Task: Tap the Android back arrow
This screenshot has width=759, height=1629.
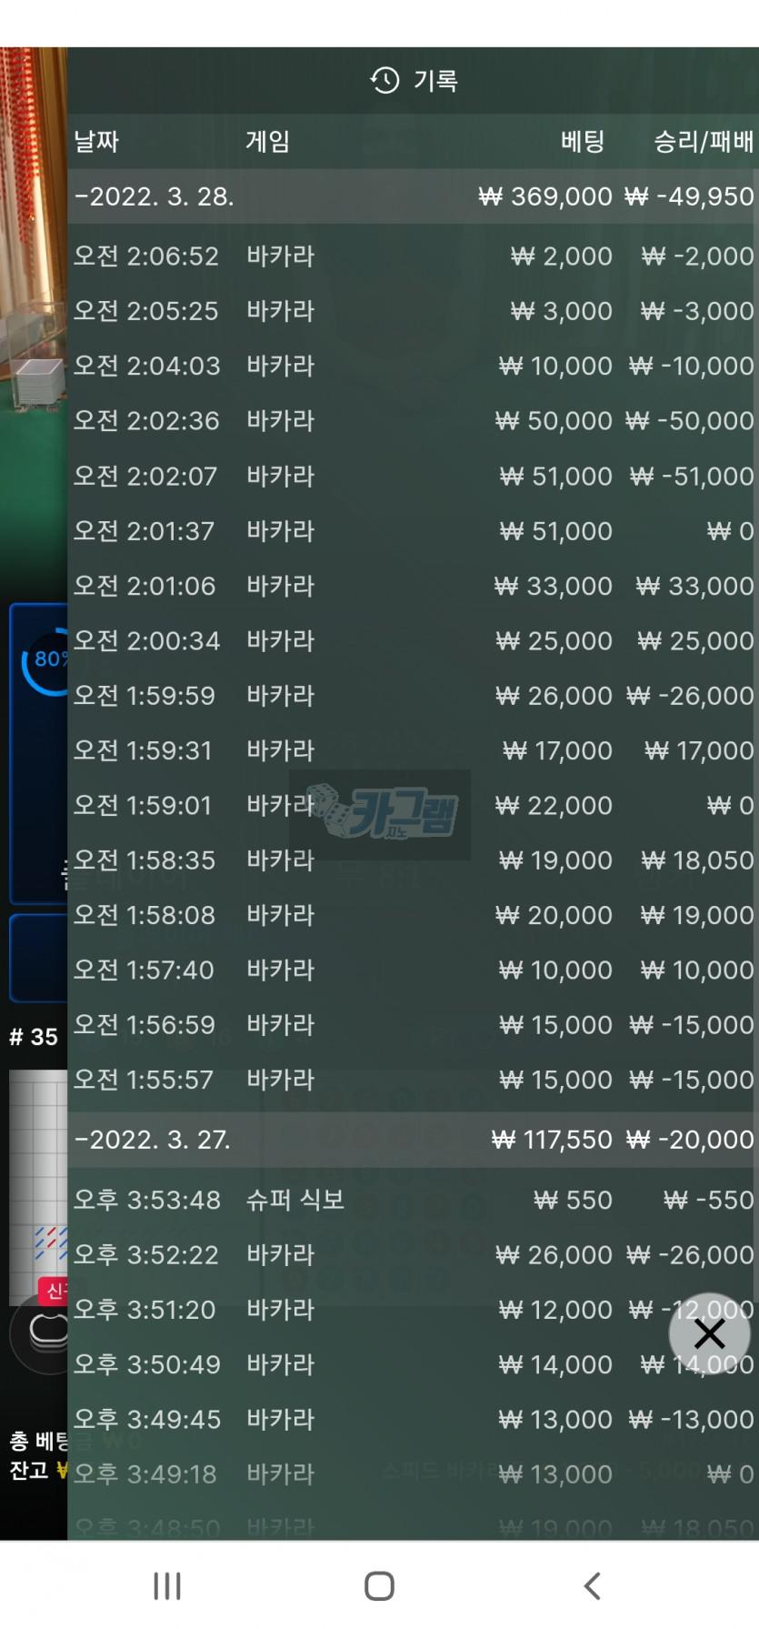Action: [592, 1585]
